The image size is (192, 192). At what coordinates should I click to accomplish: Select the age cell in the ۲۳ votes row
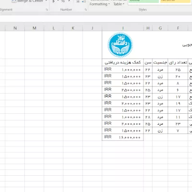[x=148, y=124]
